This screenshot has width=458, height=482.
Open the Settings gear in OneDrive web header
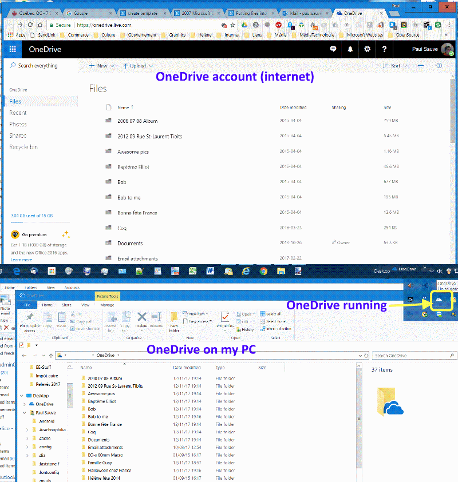367,49
